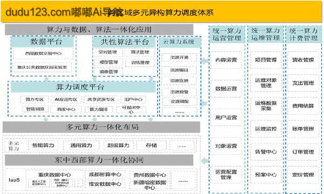Select the 告警中心 box
324x194 pixels.
266,152
